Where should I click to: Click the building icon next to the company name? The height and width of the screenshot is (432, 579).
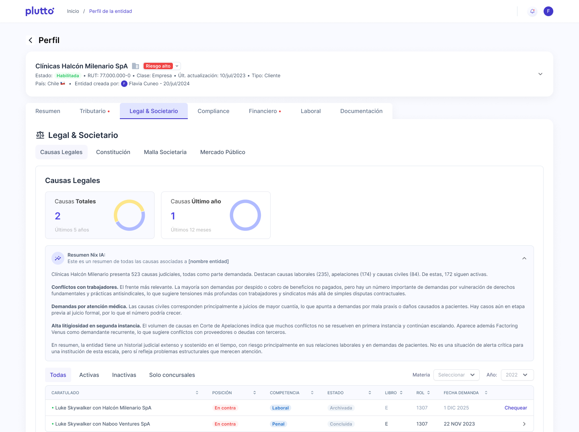pyautogui.click(x=136, y=66)
